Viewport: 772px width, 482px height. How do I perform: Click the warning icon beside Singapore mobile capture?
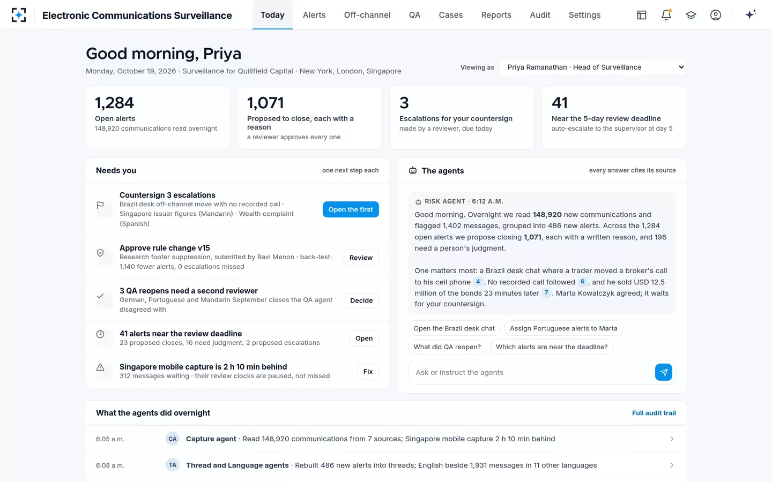(x=100, y=367)
